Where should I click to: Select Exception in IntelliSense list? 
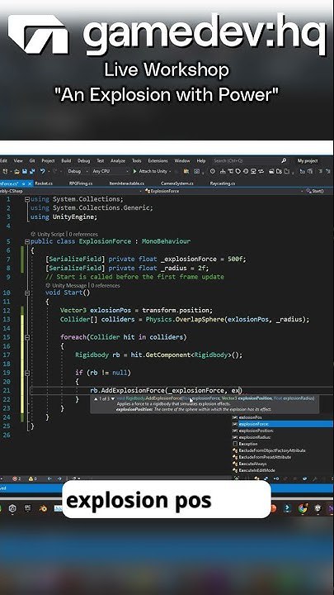click(283, 444)
